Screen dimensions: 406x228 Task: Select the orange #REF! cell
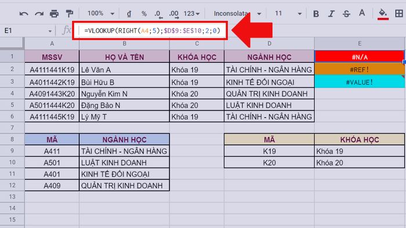360,69
